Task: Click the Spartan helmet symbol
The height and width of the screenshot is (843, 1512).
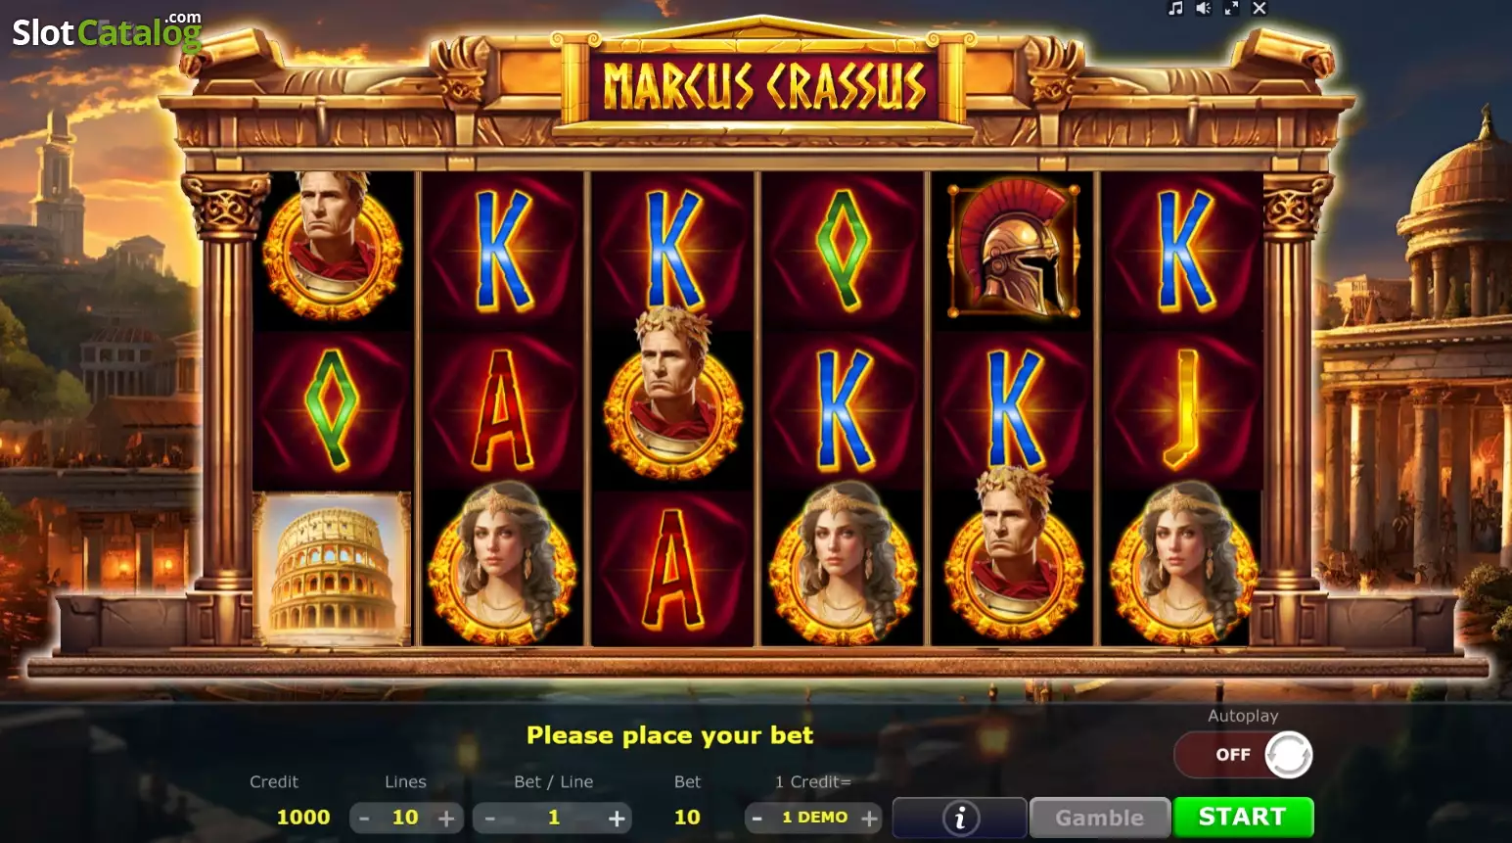Action: (1013, 250)
